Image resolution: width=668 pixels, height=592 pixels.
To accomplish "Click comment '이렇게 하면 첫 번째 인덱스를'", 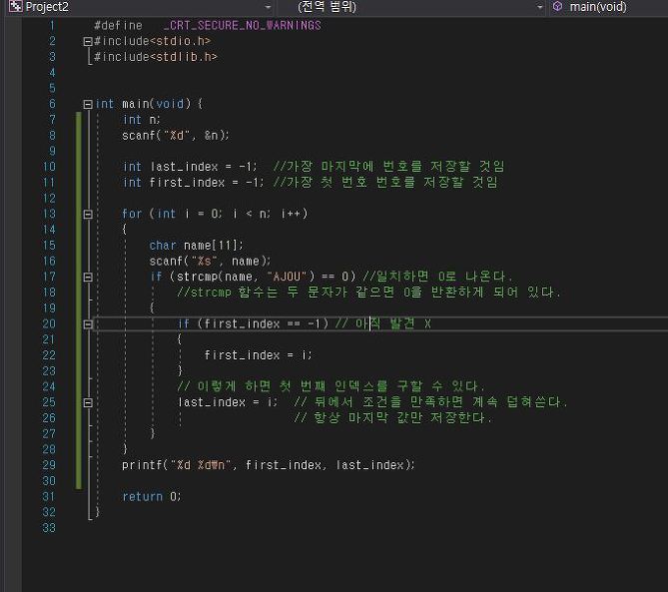I will [293, 386].
